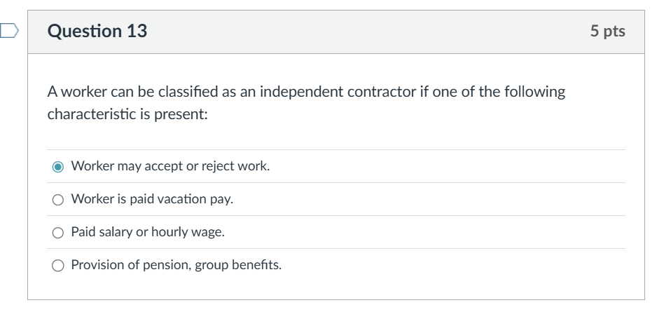Click the '5 pts' points label
Image resolution: width=664 pixels, height=312 pixels.
(x=608, y=31)
